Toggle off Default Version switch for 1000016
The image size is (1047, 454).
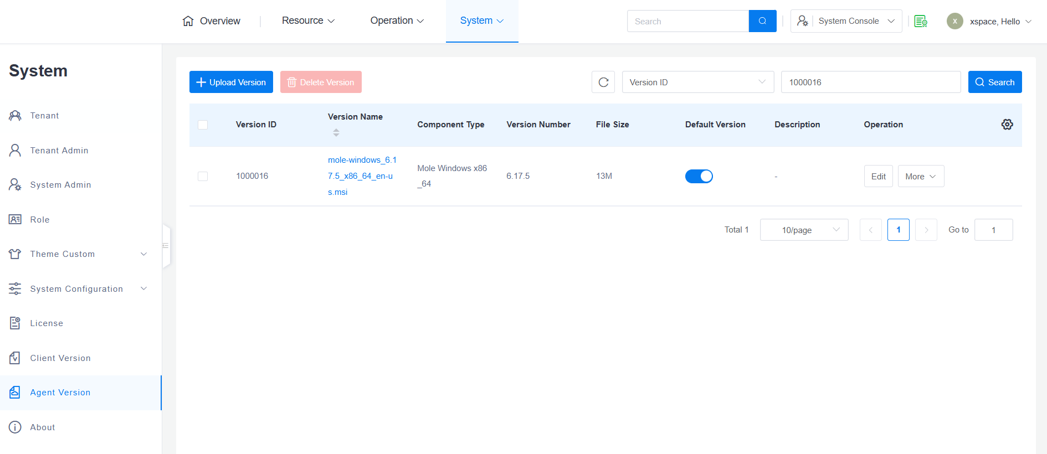699,176
